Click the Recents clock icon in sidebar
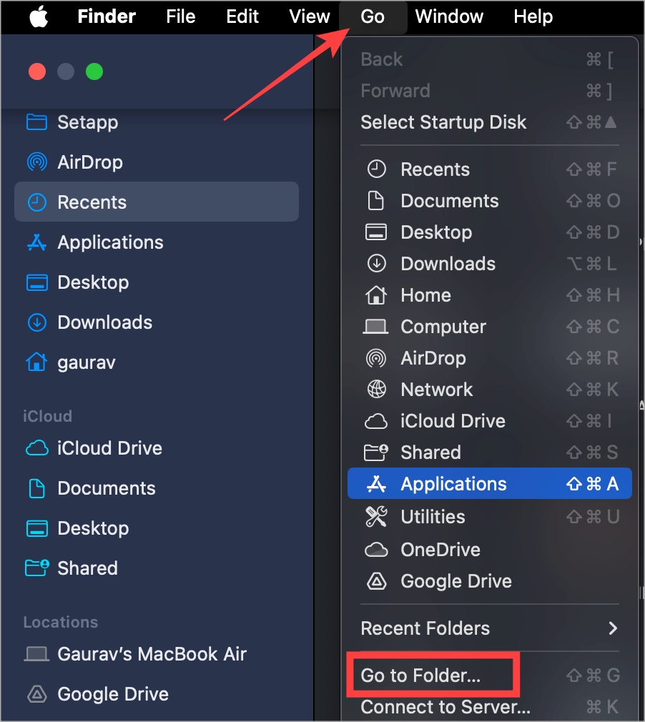The width and height of the screenshot is (645, 722). coord(37,202)
